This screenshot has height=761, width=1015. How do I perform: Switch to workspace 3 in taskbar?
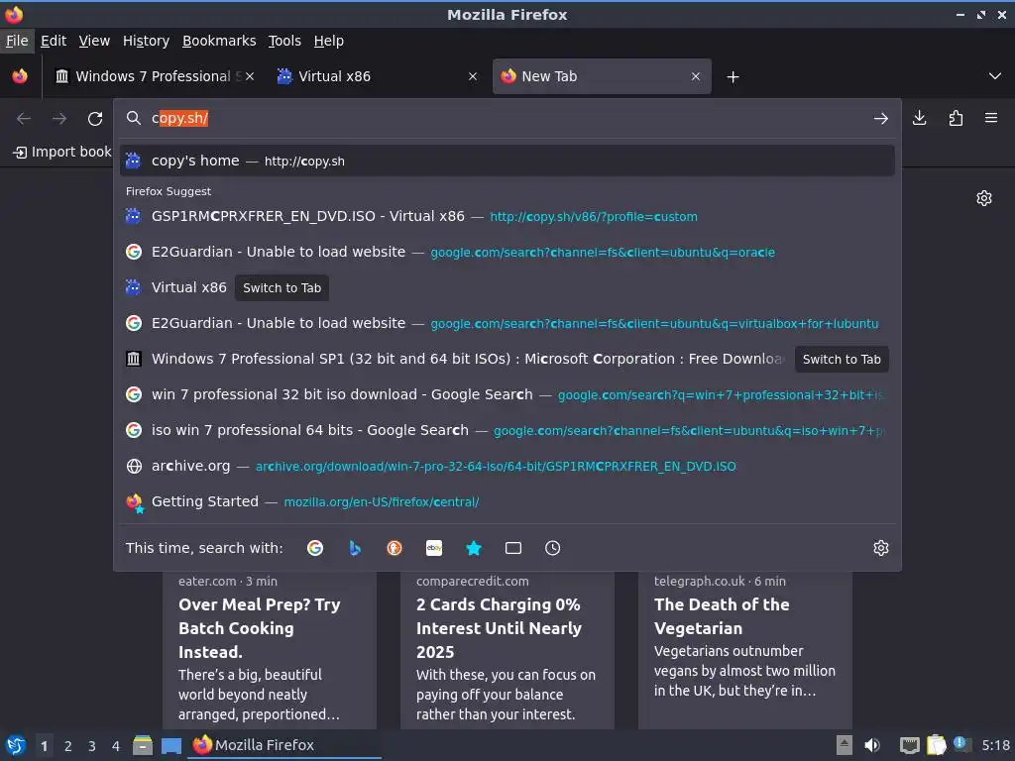(92, 746)
